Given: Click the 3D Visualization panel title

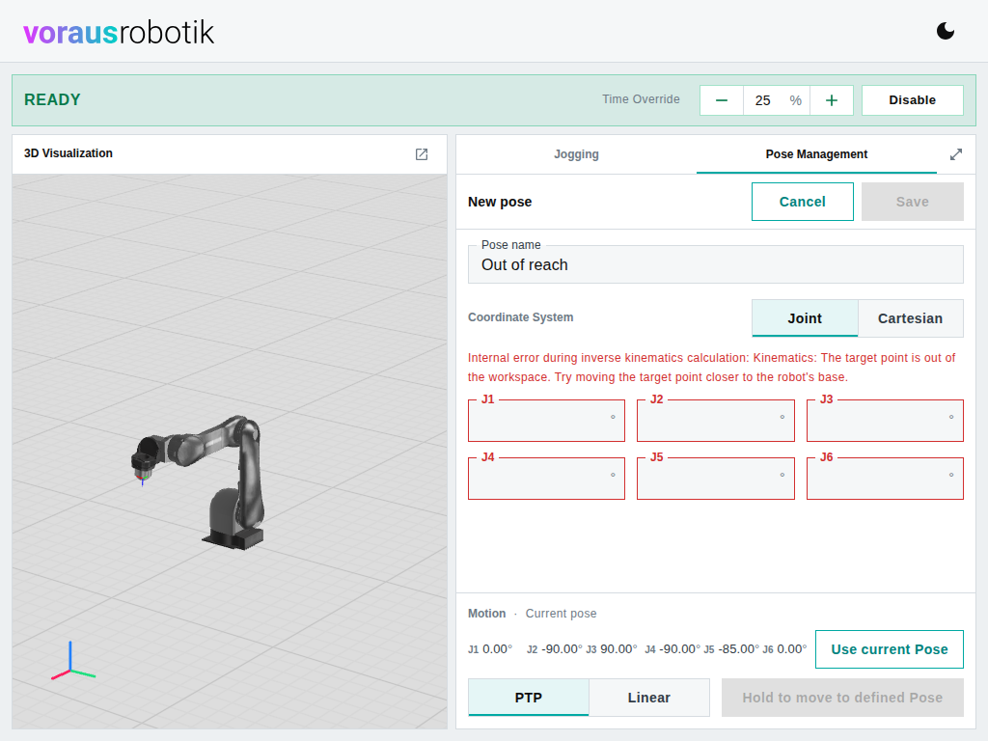Looking at the screenshot, I should (69, 153).
